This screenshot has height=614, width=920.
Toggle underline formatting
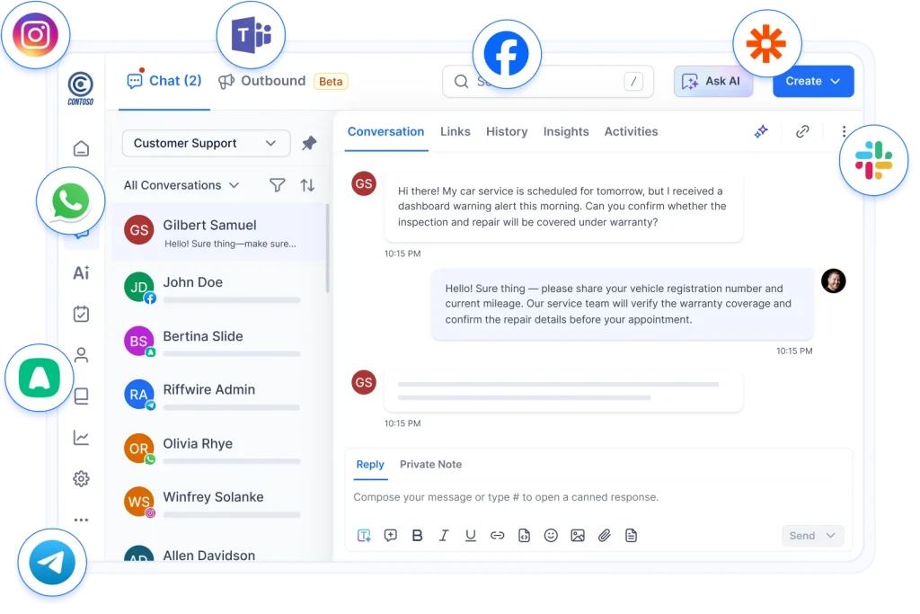click(471, 536)
